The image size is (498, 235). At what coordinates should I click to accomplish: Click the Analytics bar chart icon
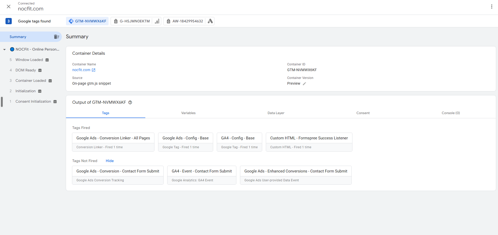(157, 21)
